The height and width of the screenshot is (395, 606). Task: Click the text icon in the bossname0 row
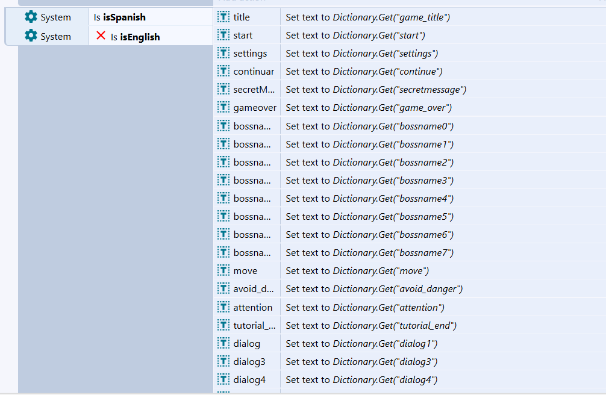click(x=223, y=126)
